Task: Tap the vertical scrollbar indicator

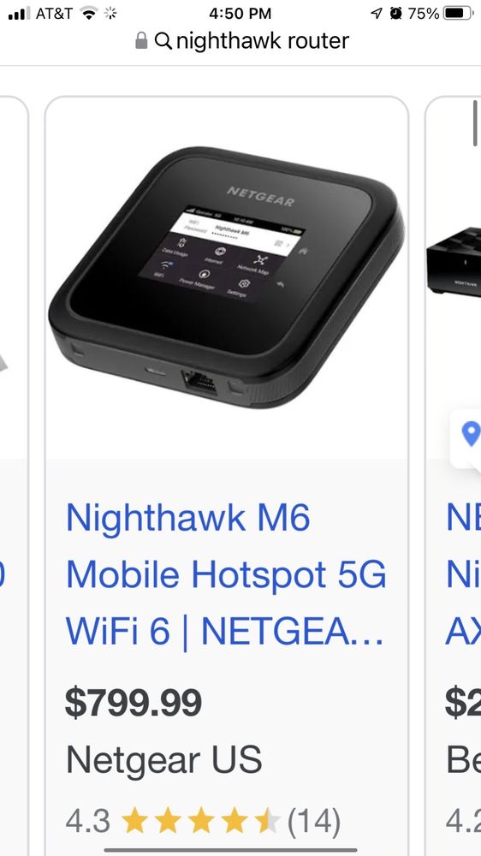Action: tap(474, 123)
